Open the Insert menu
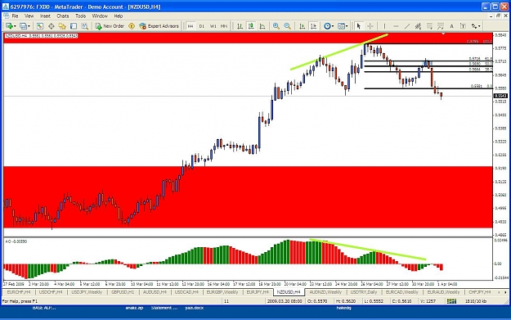Image resolution: width=511 pixels, height=320 pixels. coord(45,16)
